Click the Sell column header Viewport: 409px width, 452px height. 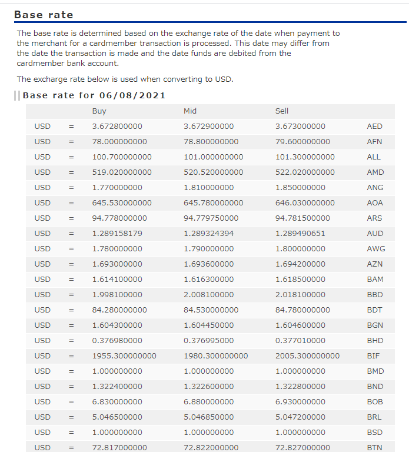point(282,111)
